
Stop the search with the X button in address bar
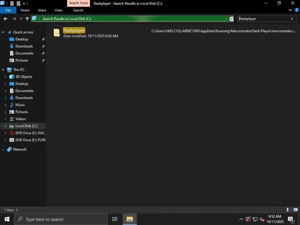pyautogui.click(x=231, y=19)
